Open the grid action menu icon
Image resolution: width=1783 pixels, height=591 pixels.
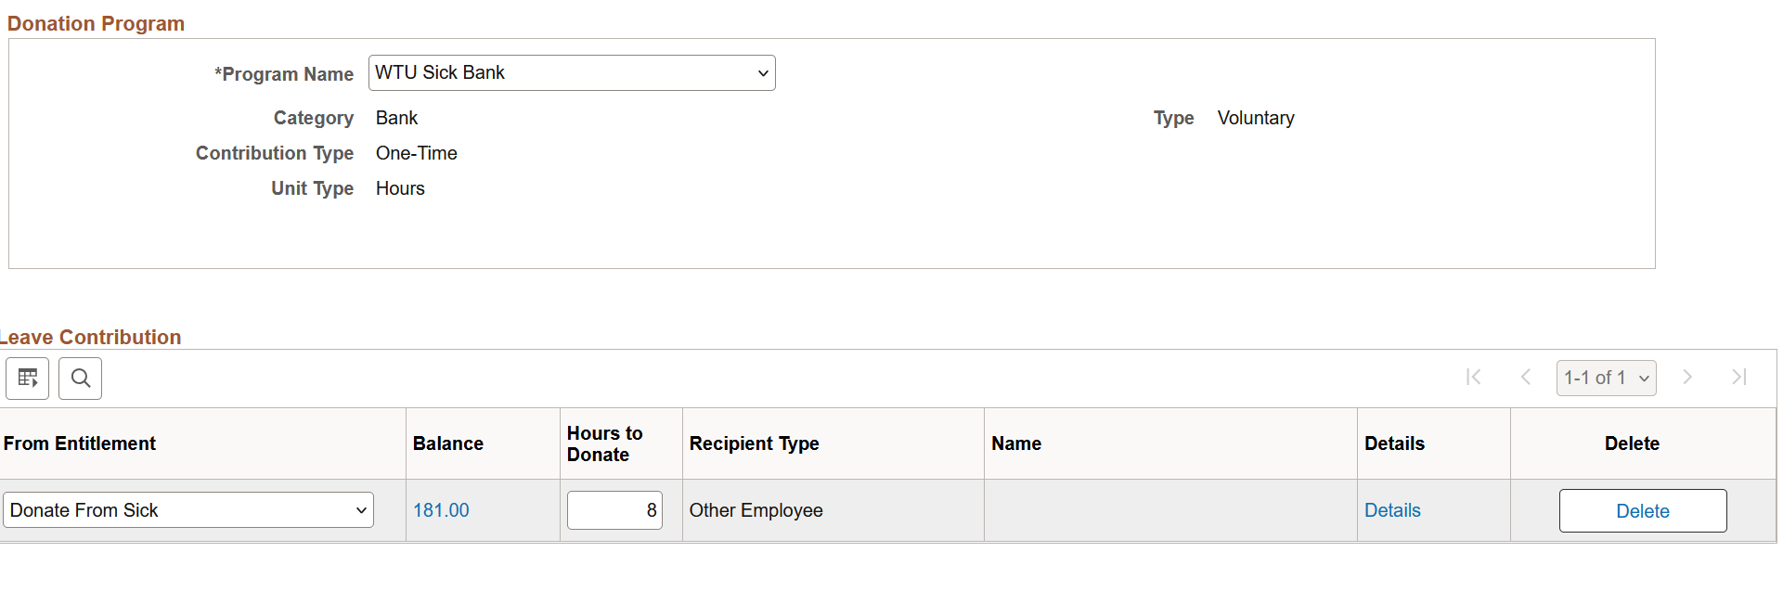[27, 378]
